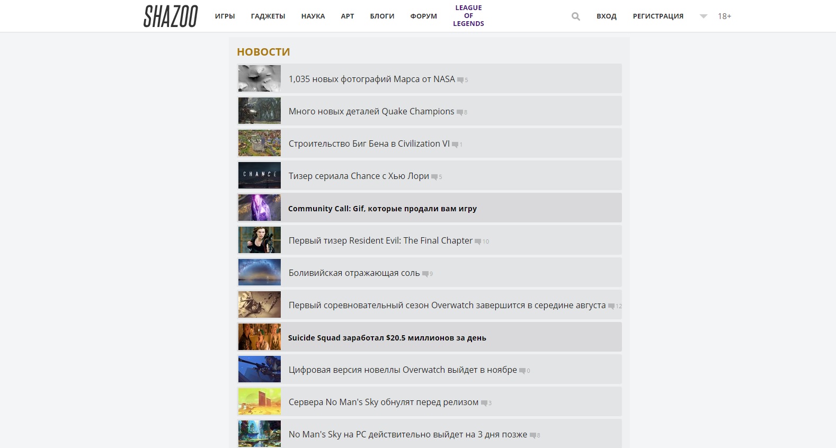836x448 pixels.
Task: Navigate to the АРТ section
Action: coord(348,16)
